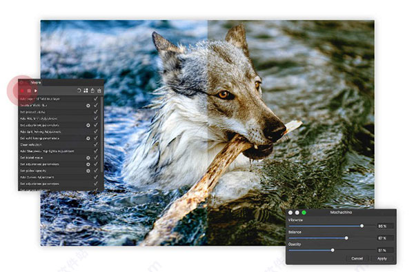The height and width of the screenshot is (272, 414).
Task: Open the gear settings on 'Set blend mode' step
Action: point(88,158)
